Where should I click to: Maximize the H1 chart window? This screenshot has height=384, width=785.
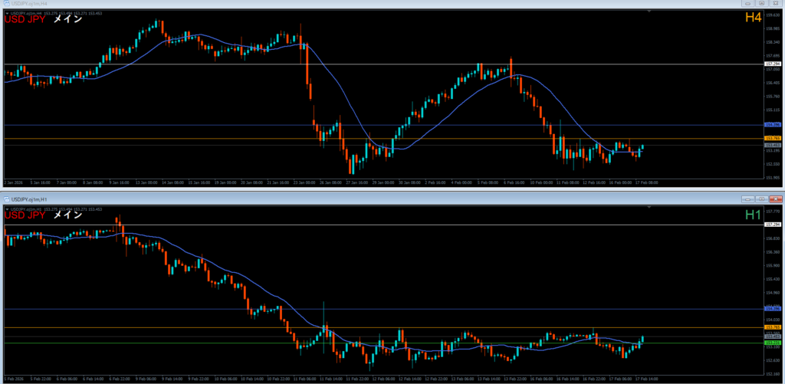[761, 199]
